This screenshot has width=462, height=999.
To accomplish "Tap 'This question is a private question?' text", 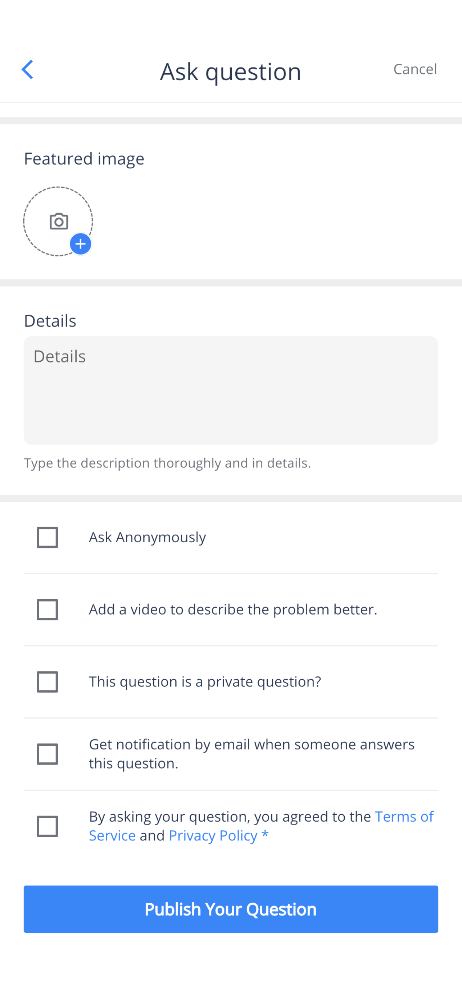I will click(x=205, y=682).
